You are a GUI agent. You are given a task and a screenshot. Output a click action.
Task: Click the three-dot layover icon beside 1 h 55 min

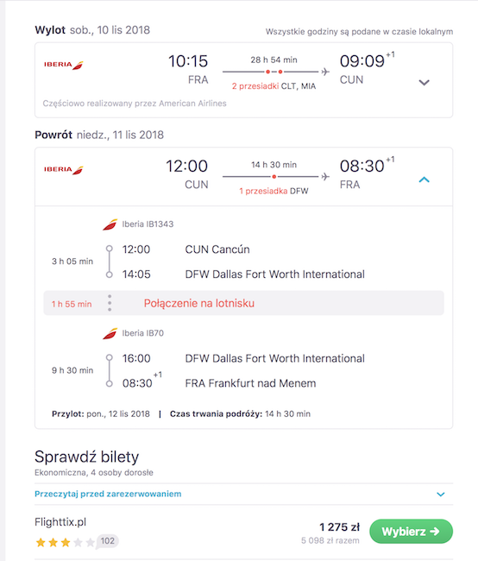[110, 303]
